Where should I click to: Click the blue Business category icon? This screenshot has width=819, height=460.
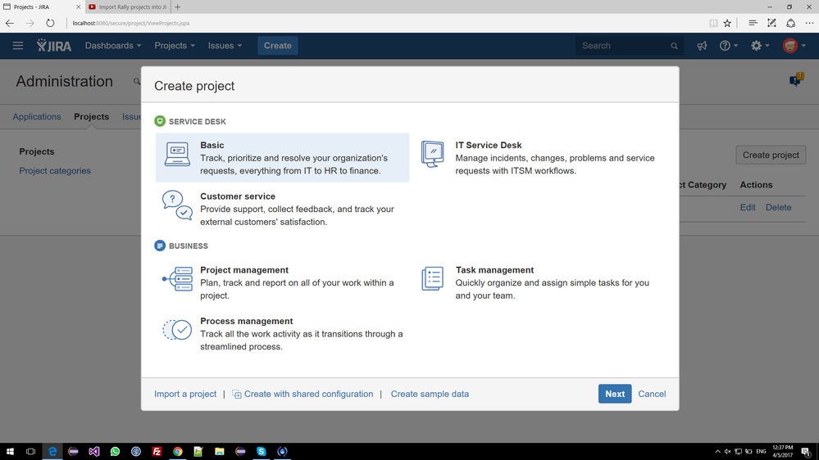(160, 246)
